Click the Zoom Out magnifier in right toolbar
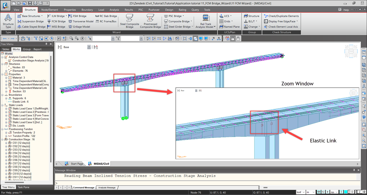The image size is (367, 195). (364, 141)
